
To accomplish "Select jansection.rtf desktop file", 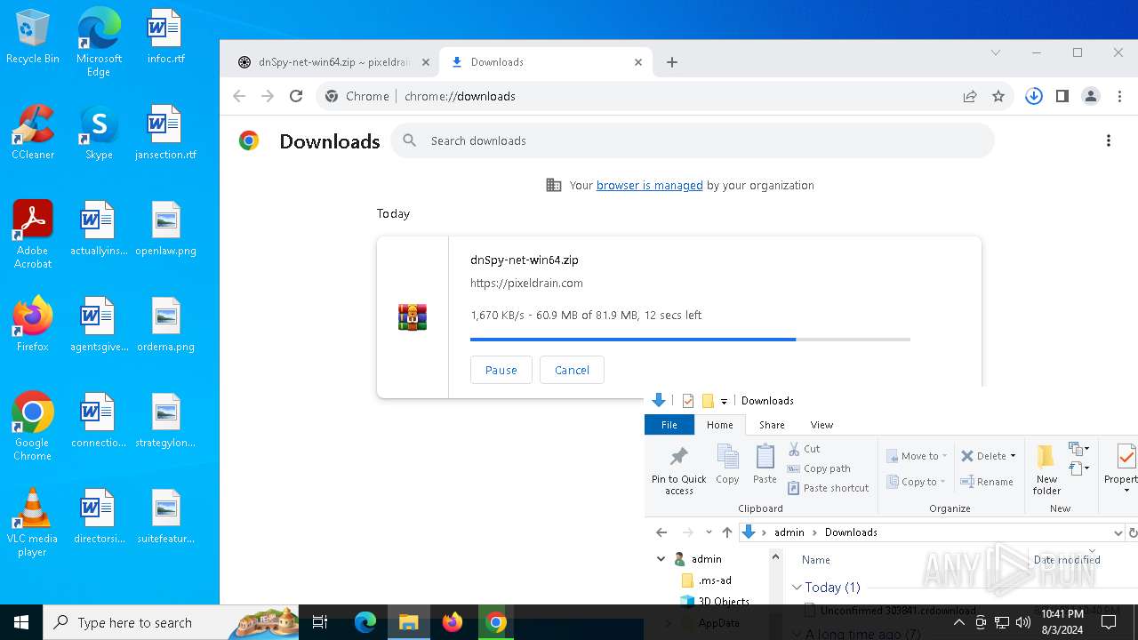I will [166, 133].
